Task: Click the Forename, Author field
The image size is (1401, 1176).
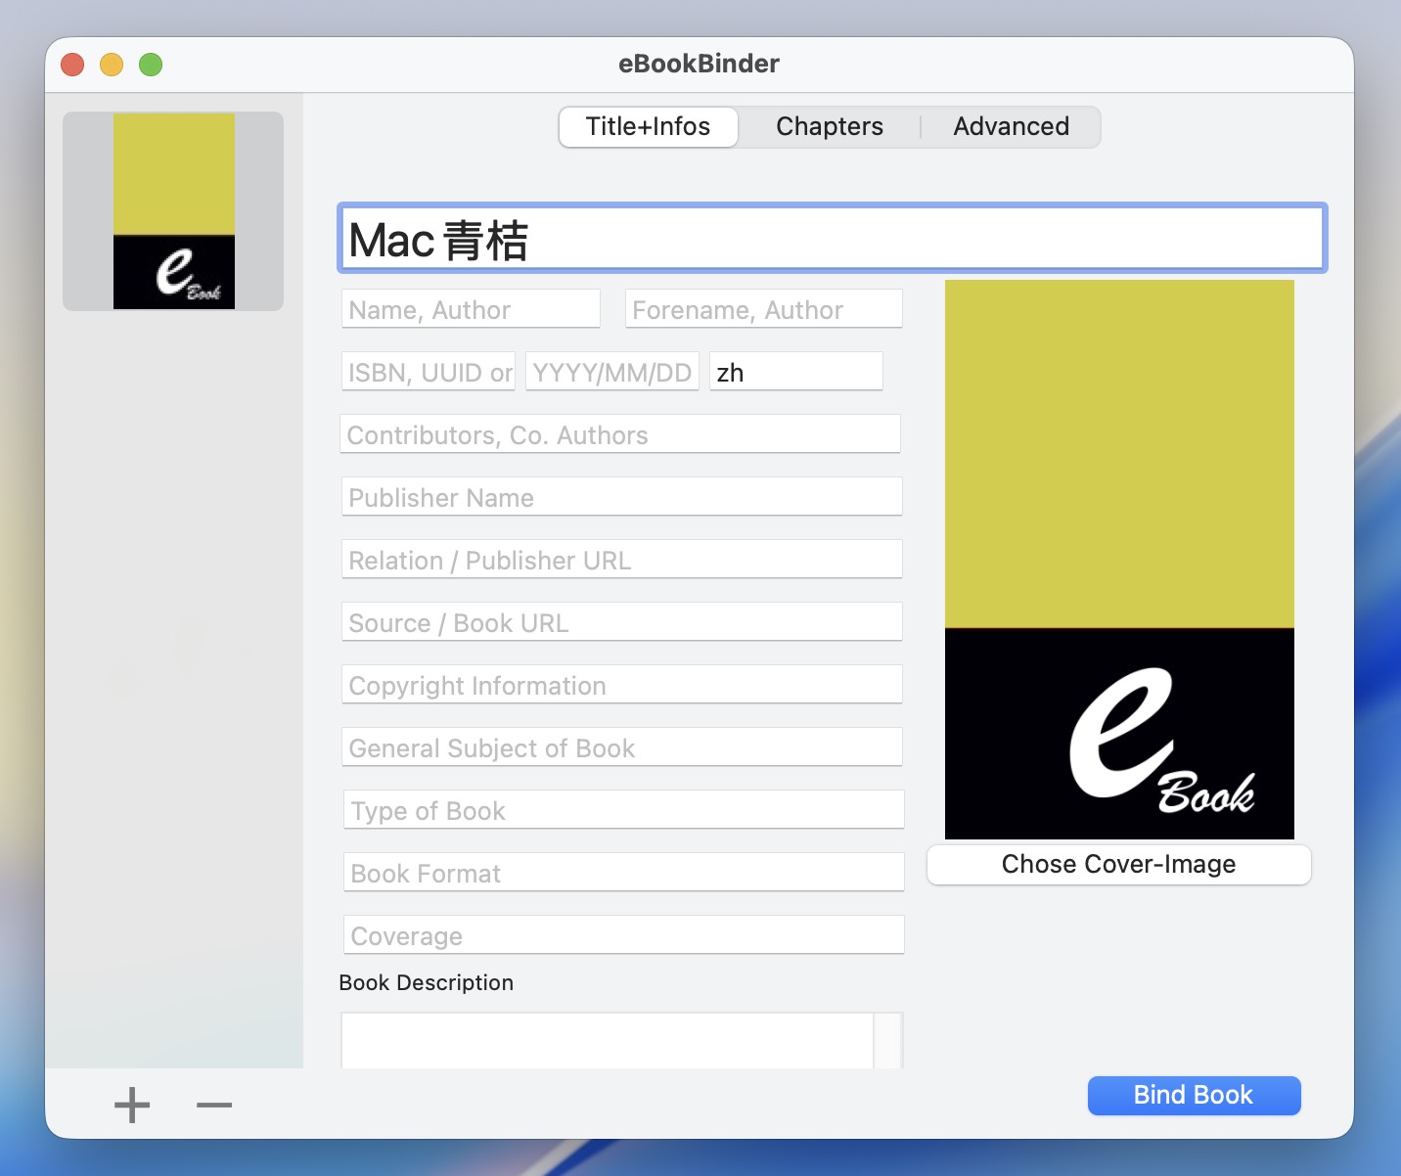Action: (x=763, y=310)
